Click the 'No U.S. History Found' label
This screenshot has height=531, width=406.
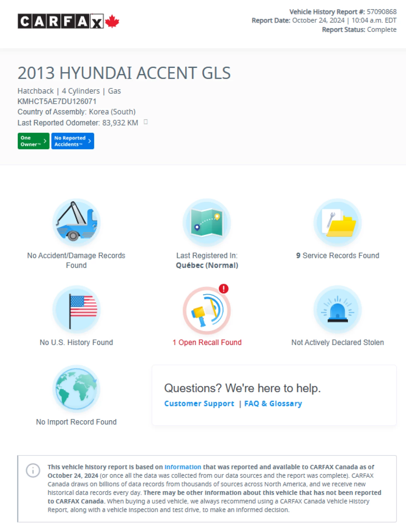(x=76, y=342)
